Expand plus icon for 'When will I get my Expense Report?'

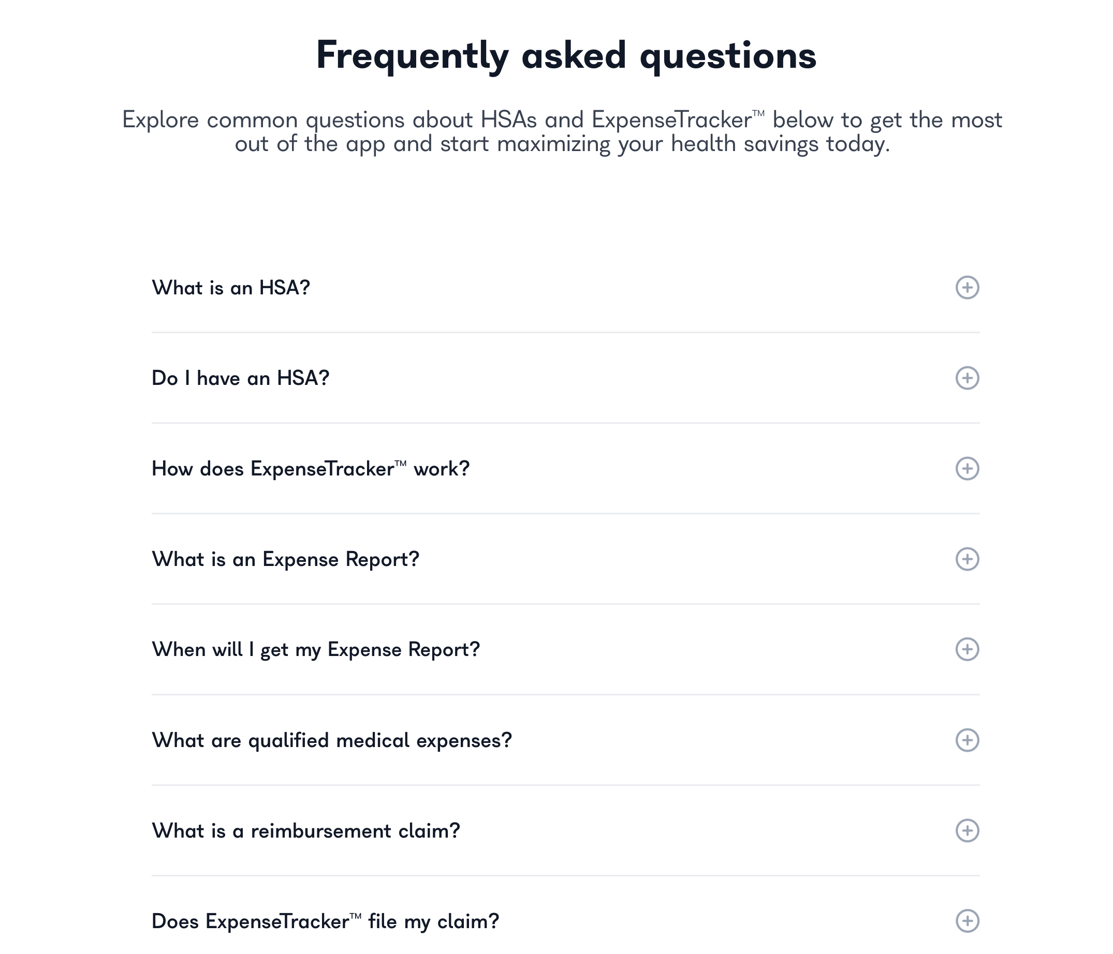(x=967, y=650)
